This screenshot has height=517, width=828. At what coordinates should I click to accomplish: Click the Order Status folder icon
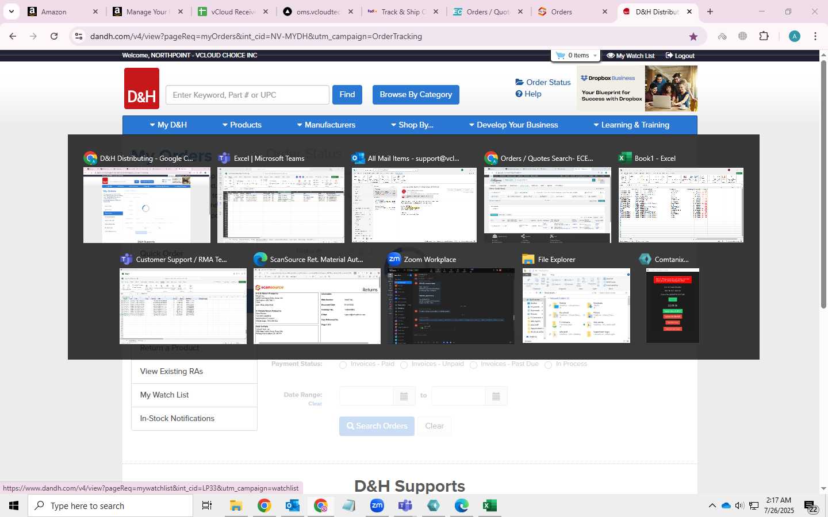point(520,82)
